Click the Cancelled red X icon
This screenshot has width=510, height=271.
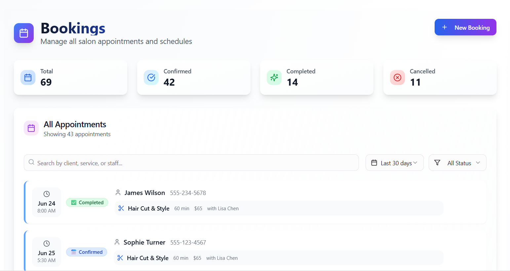tap(397, 77)
